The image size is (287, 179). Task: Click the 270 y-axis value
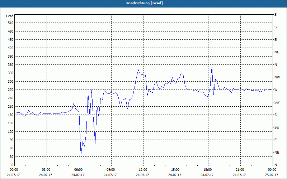(11, 90)
